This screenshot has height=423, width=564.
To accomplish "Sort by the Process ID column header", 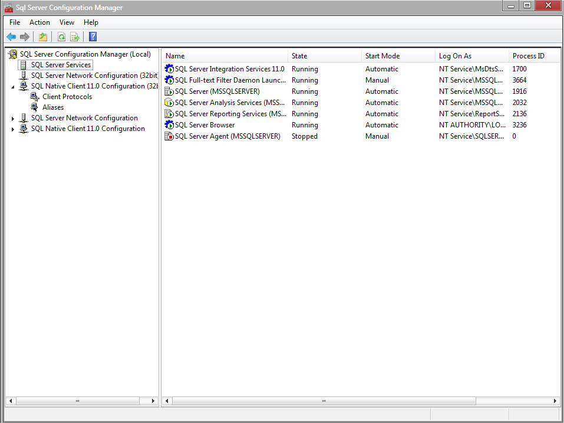I will [x=535, y=56].
